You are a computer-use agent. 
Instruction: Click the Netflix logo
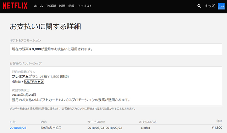pos(15,6)
